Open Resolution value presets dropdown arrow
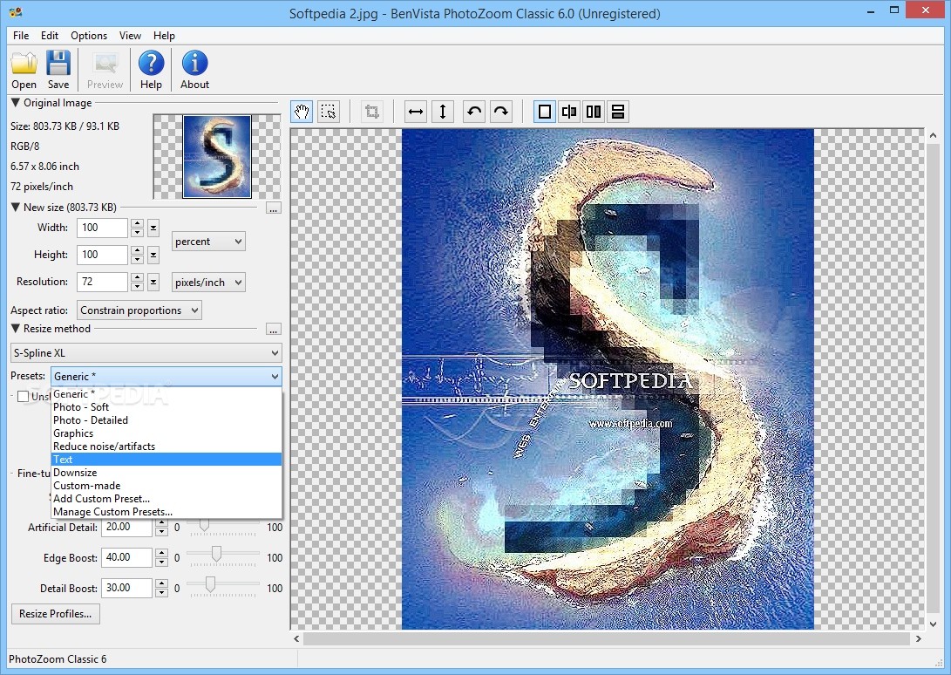 (153, 282)
